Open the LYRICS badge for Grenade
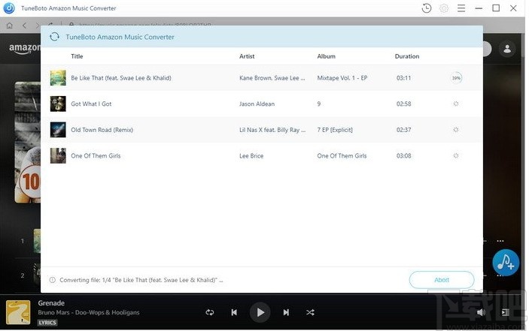 [x=47, y=323]
